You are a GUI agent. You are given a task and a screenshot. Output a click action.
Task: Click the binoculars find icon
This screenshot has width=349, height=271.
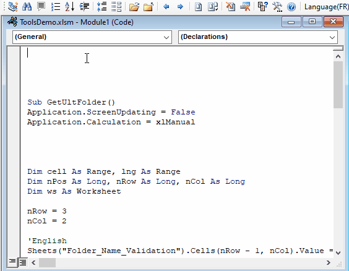(27, 7)
